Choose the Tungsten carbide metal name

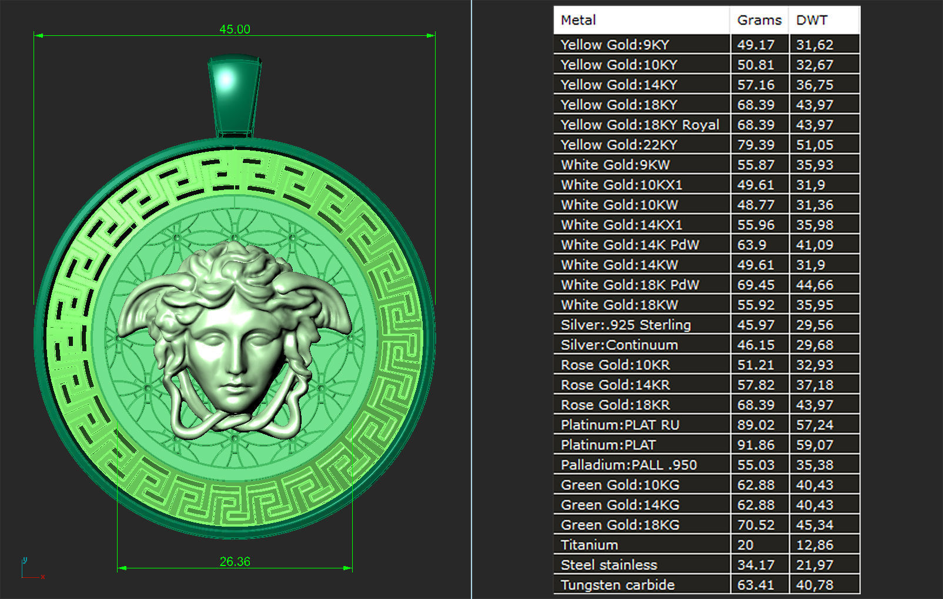pos(618,585)
